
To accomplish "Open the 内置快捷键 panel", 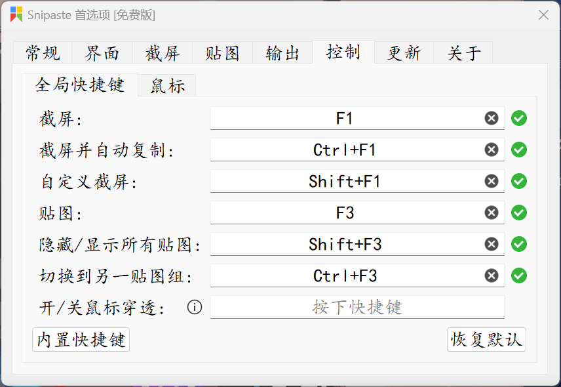I will (80, 339).
